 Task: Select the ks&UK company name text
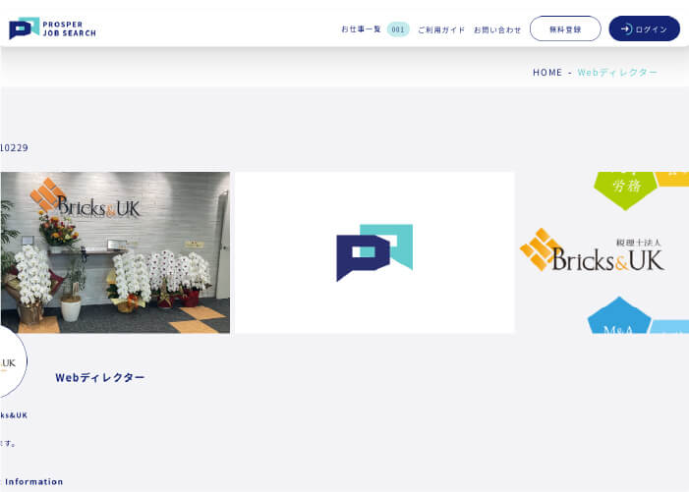tap(14, 415)
